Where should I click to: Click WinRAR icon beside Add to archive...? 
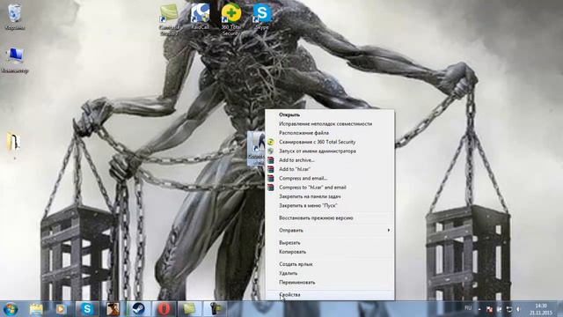(271, 160)
